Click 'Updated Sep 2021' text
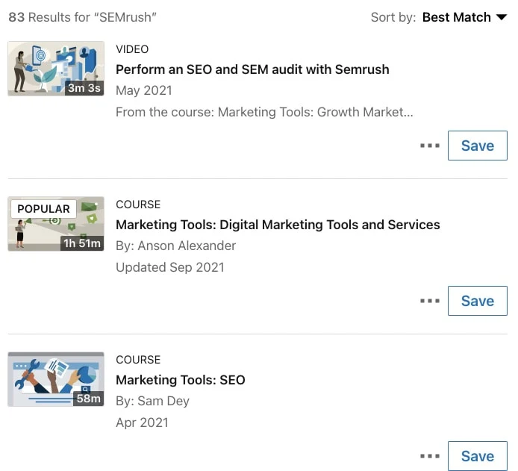518x471 pixels. point(169,267)
